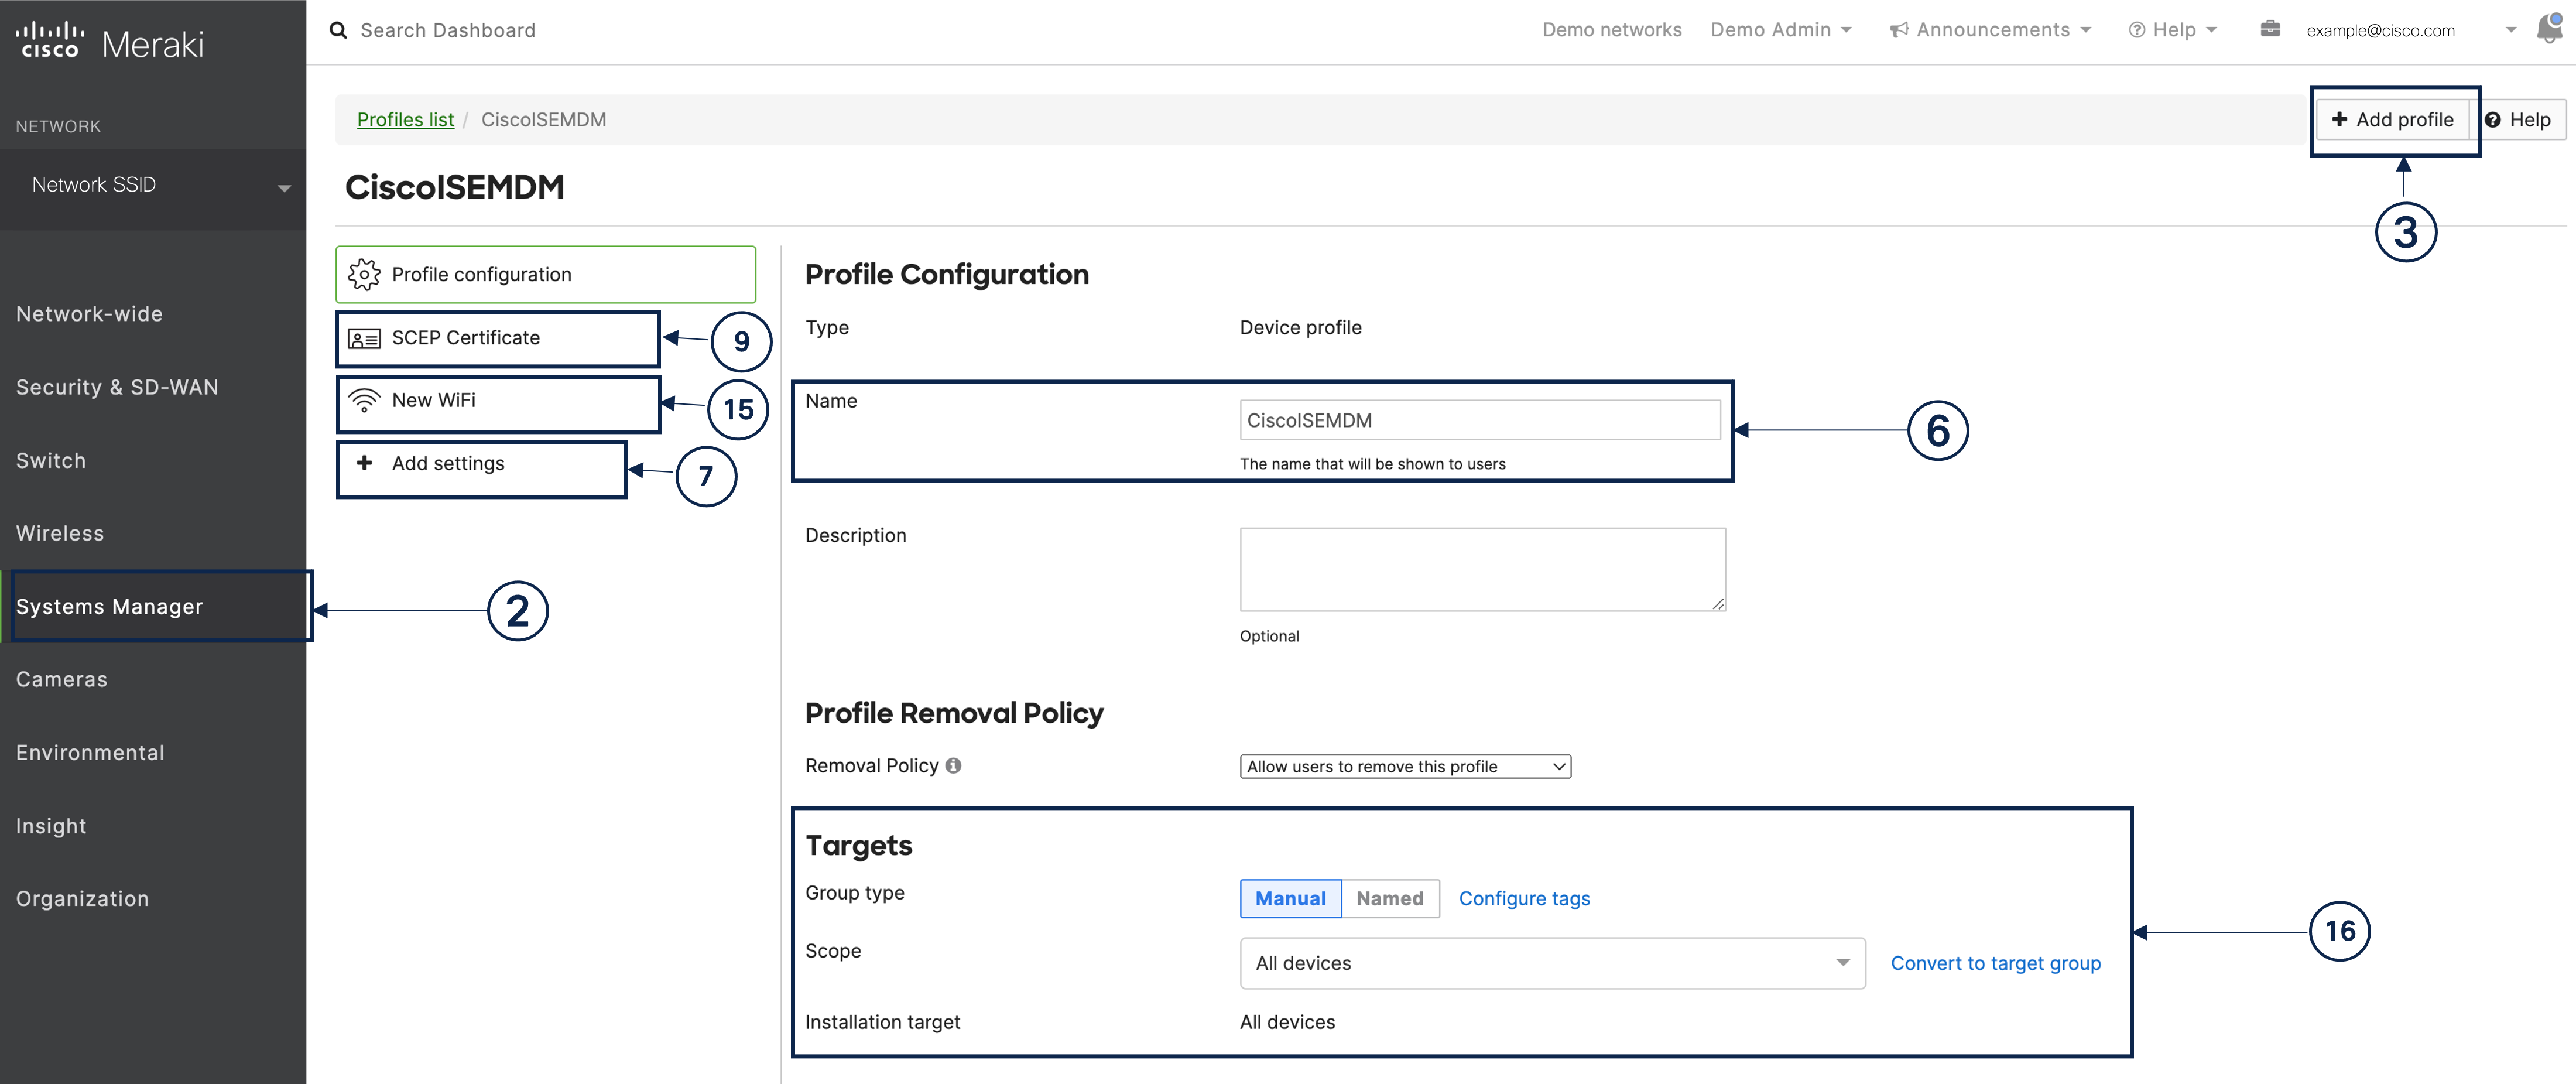Click the Device profile type value
Screen dimensions: 2576x1084
(1300, 327)
